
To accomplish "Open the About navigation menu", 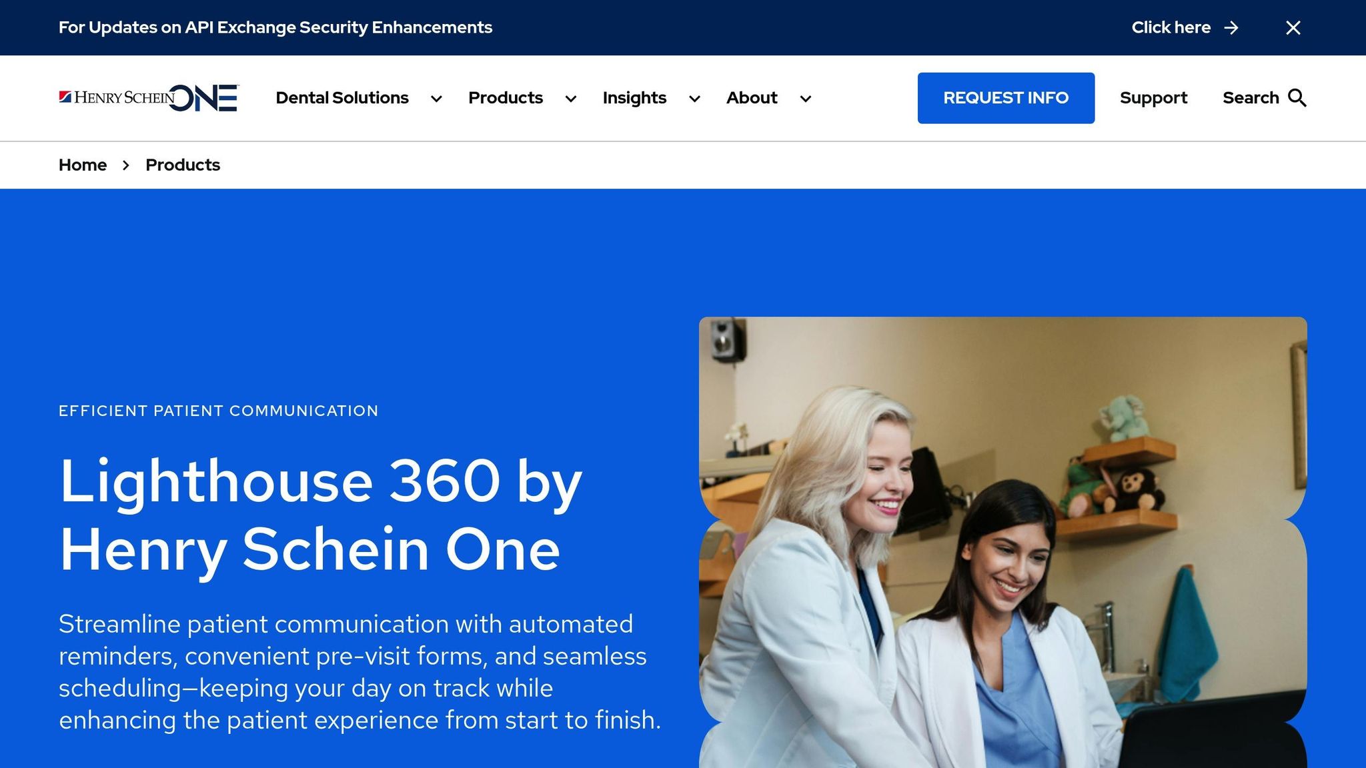I will coord(752,98).
